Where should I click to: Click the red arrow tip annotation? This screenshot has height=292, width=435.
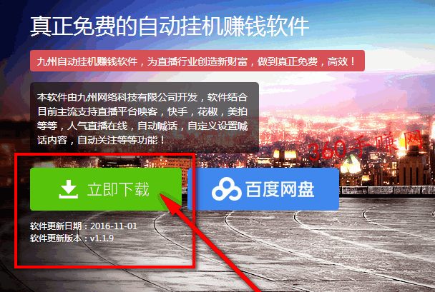point(168,203)
